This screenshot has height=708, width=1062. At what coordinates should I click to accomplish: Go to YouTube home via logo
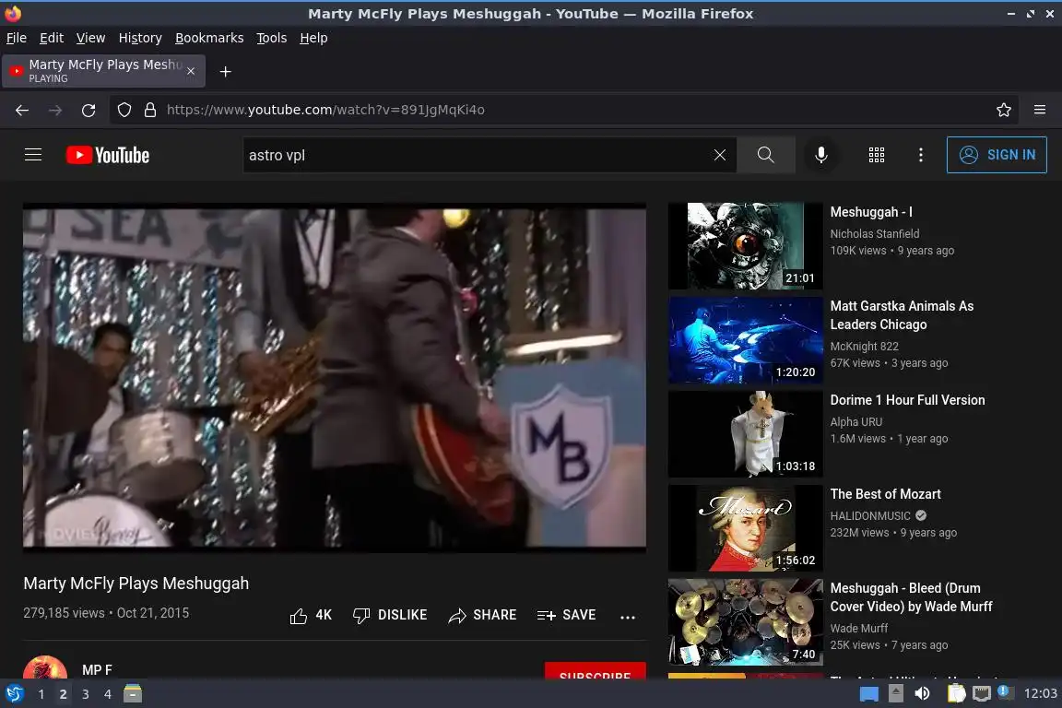coord(108,155)
